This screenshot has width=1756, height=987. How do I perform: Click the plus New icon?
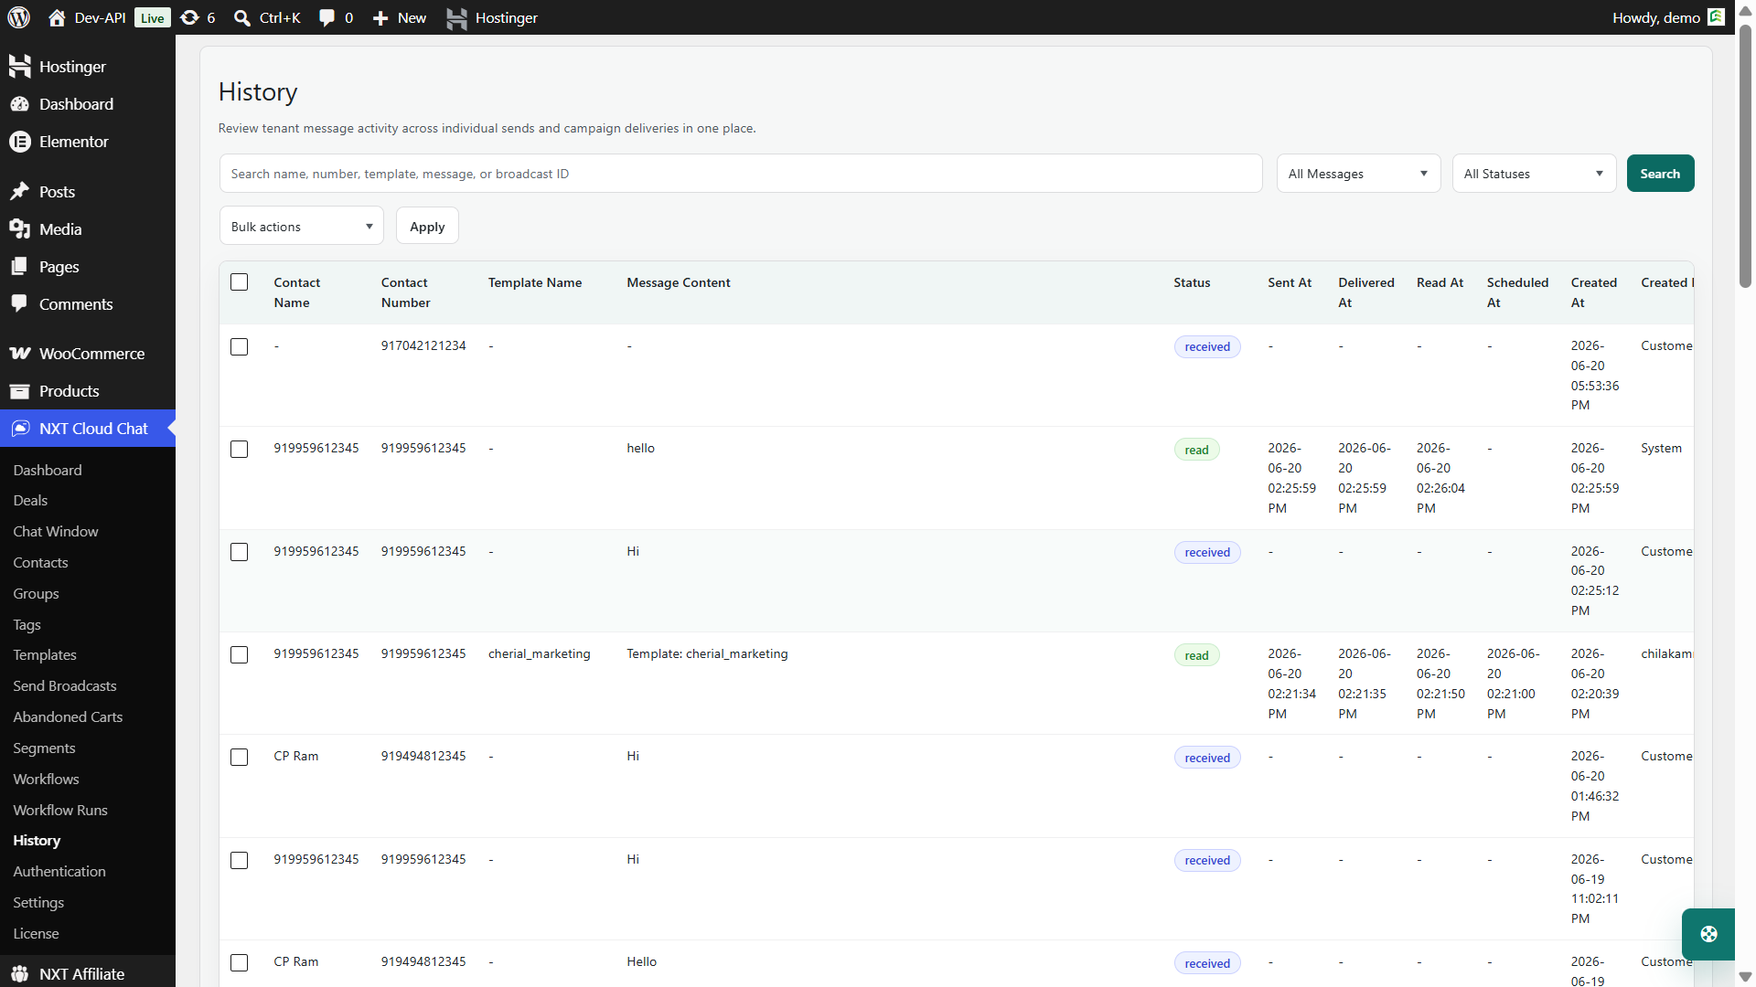380,17
